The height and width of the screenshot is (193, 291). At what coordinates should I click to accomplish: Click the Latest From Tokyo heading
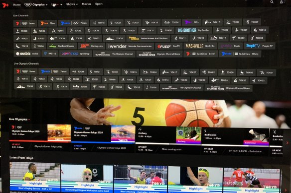point(21,158)
